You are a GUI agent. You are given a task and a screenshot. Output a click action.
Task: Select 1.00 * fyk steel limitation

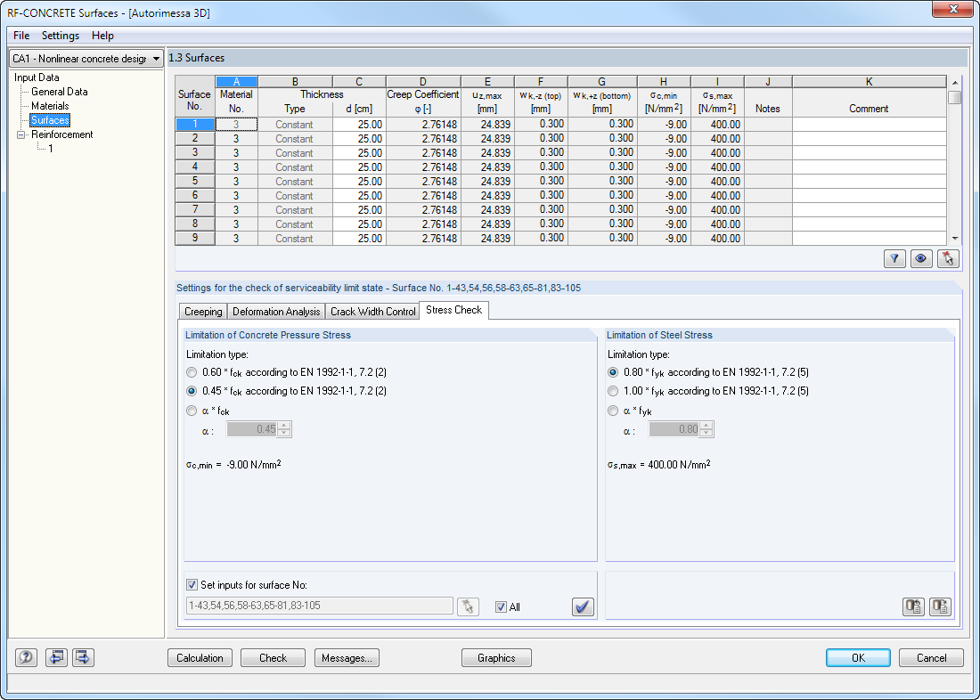pos(613,391)
